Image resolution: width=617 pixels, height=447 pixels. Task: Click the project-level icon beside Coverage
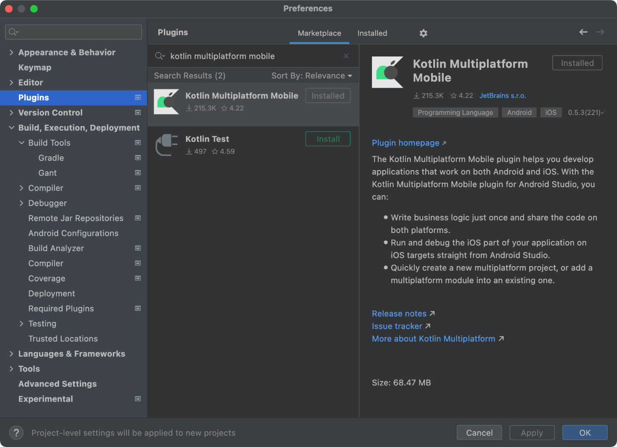(x=138, y=278)
